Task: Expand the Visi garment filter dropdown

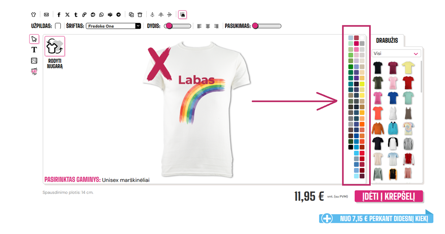Action: pos(396,54)
